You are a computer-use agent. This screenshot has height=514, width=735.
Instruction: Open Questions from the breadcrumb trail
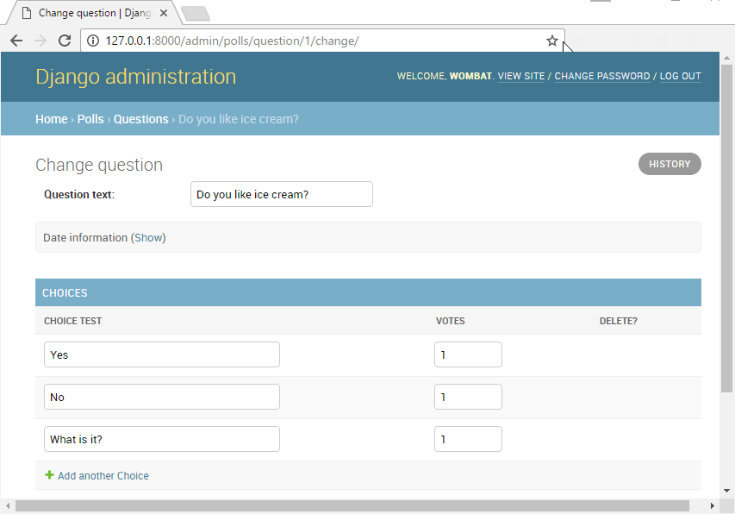[140, 118]
